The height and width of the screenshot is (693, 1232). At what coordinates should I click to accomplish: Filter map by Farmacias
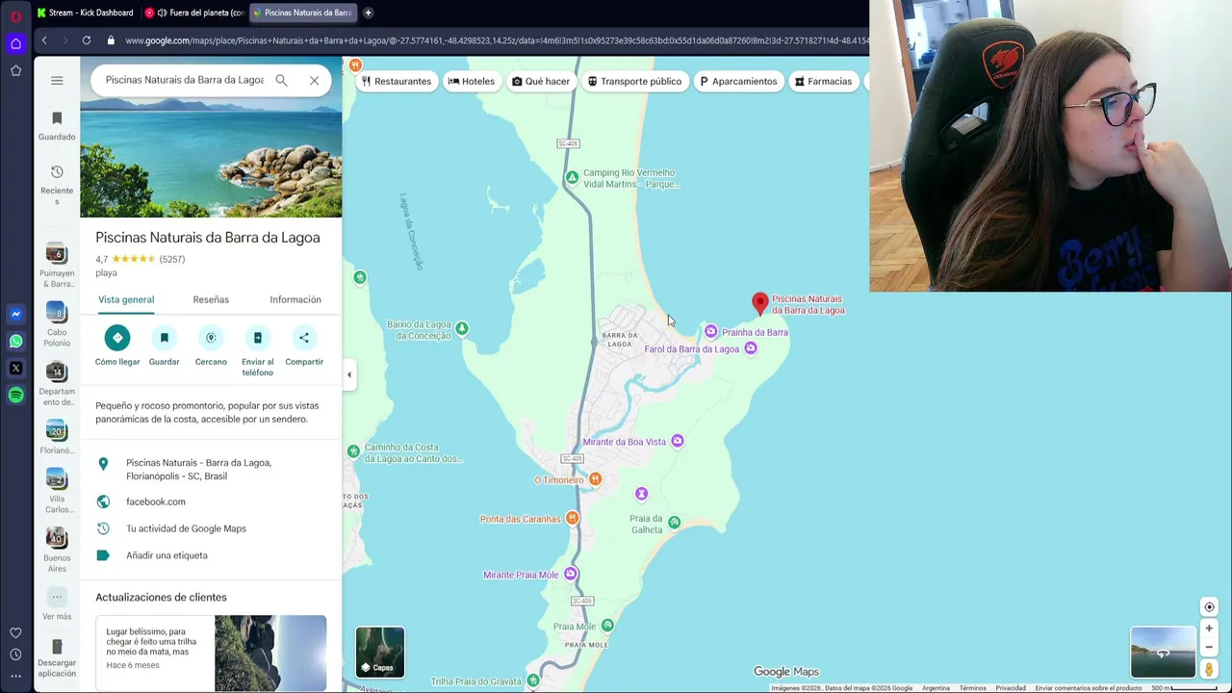[x=823, y=81]
